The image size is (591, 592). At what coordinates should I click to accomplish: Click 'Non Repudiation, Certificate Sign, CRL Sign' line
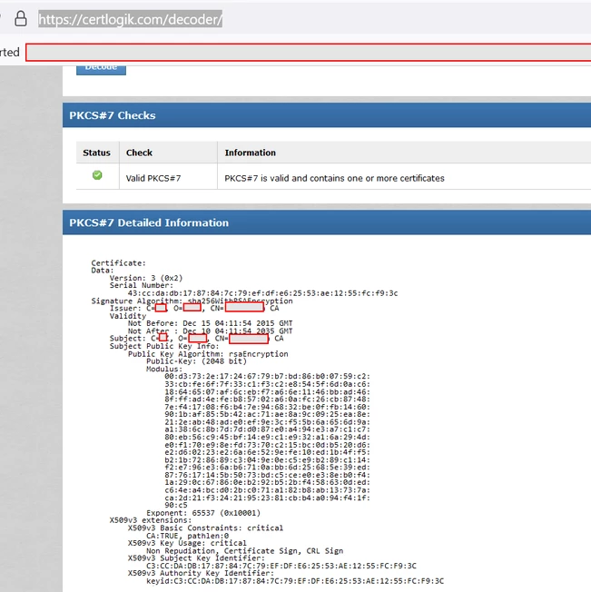coord(245,551)
